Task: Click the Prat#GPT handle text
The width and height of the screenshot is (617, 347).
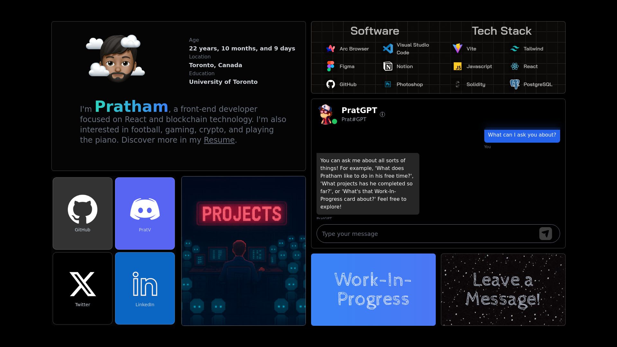Action: coord(354,119)
